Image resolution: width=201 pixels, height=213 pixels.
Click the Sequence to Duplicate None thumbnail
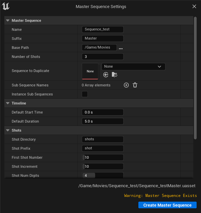[90, 71]
